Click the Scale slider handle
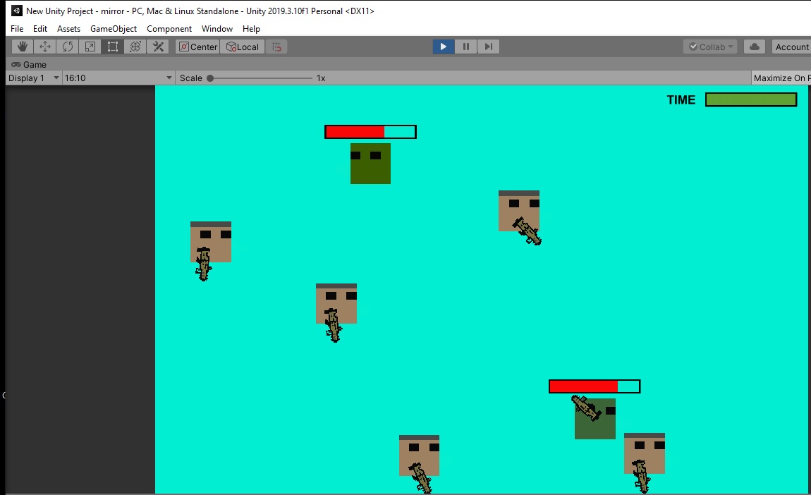811x495 pixels. [x=210, y=78]
